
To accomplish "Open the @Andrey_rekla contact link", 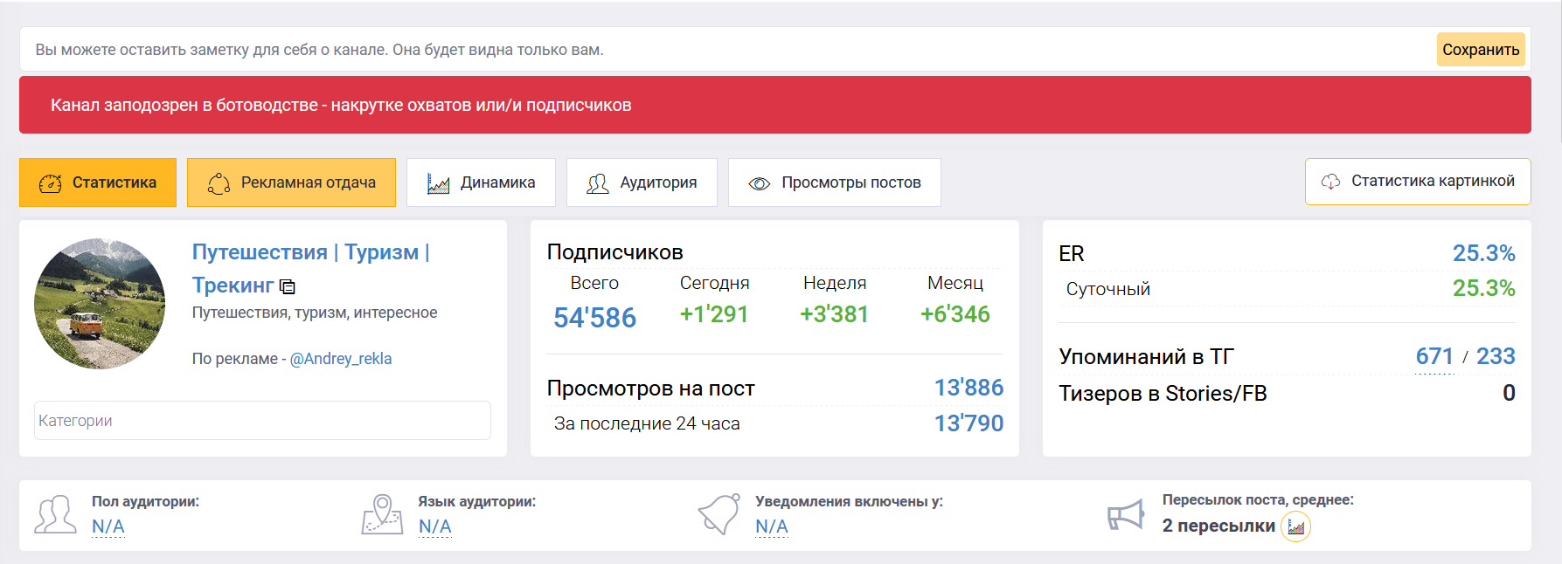I will [x=341, y=359].
